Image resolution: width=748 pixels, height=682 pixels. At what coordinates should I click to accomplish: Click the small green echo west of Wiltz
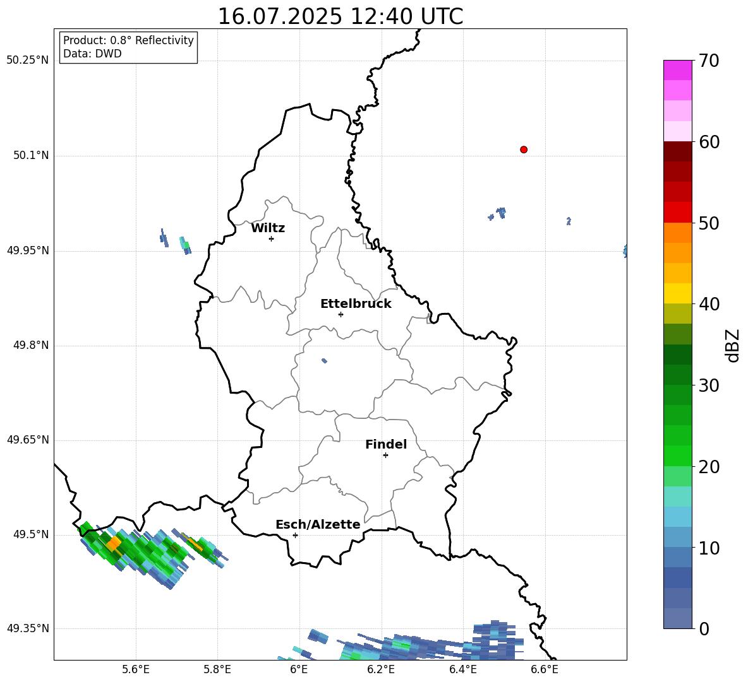coord(185,245)
